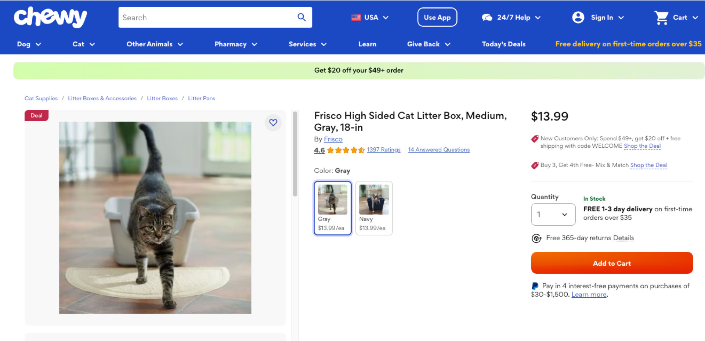
Task: Open the Quantity dropdown
Action: [553, 215]
